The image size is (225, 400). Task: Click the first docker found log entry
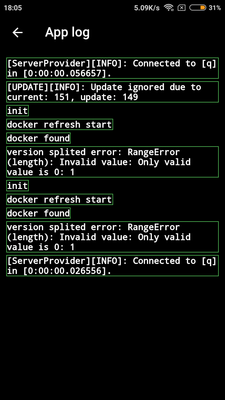38,138
